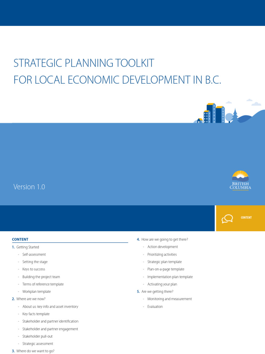Select 'Action development' entry

coord(163,247)
